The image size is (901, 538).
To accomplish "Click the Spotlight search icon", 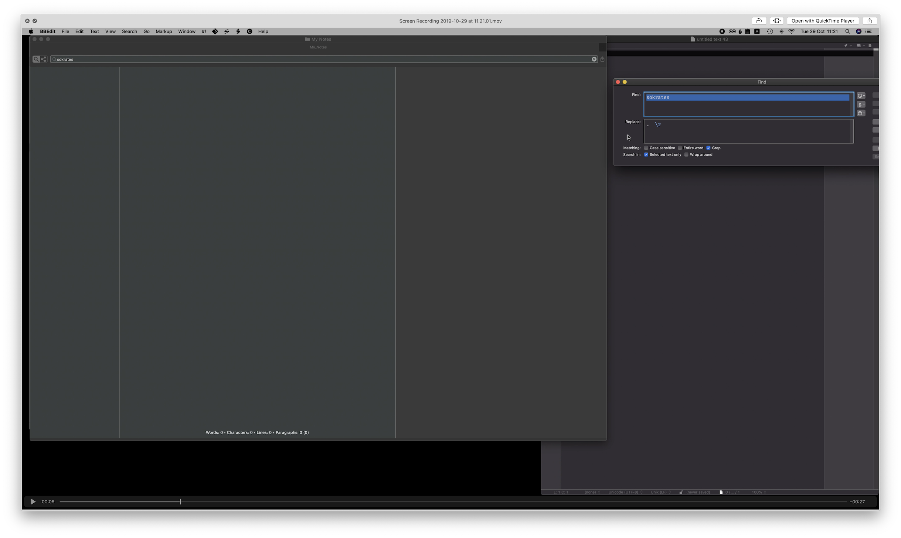I will click(847, 31).
